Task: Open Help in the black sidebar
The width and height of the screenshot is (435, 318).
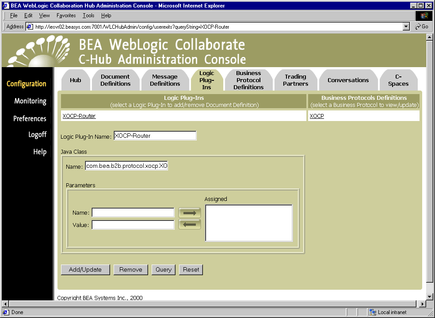Action: tap(40, 152)
